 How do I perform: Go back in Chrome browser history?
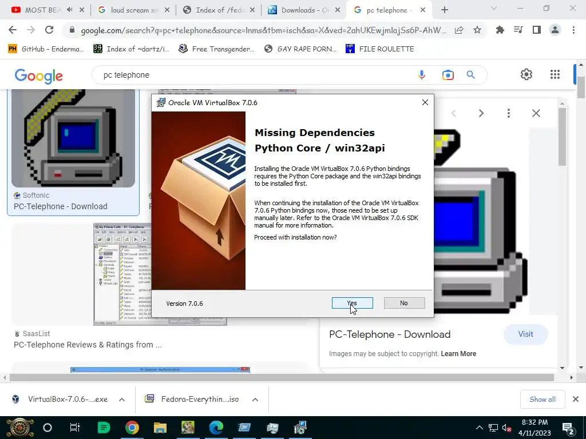pyautogui.click(x=13, y=30)
